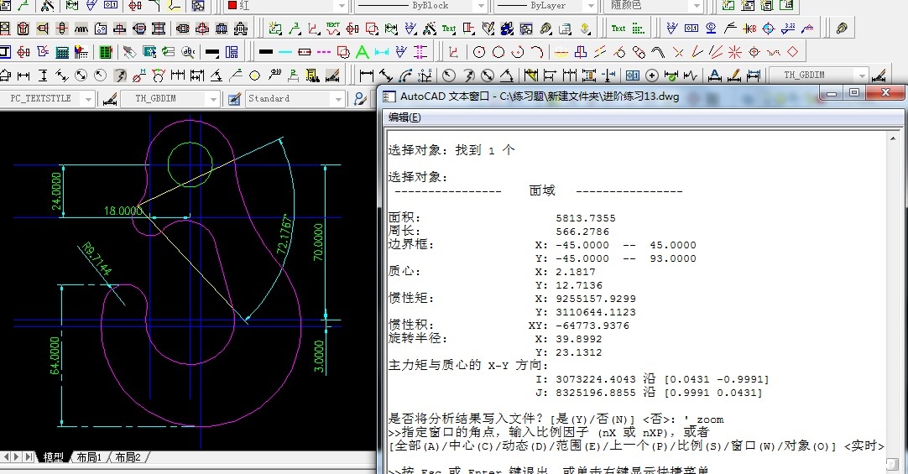The height and width of the screenshot is (474, 908).
Task: Click the 72.1767 arc dimension text in drawing
Action: (x=283, y=234)
